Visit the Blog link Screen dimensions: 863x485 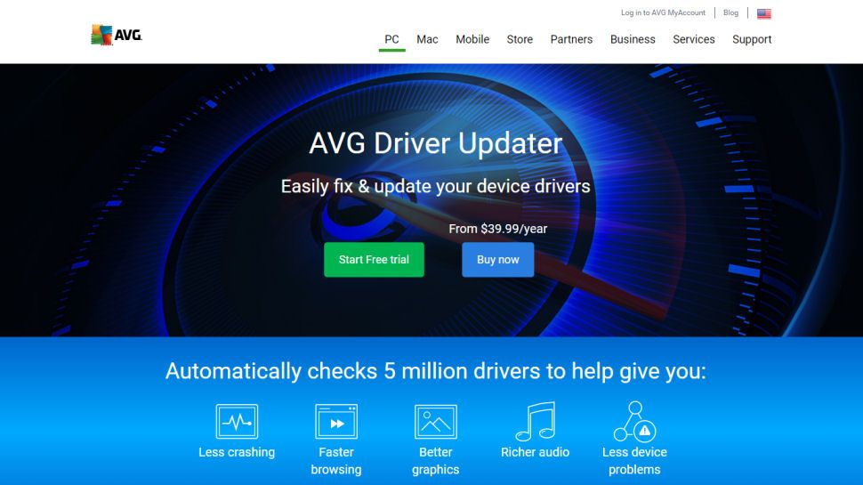click(x=730, y=12)
